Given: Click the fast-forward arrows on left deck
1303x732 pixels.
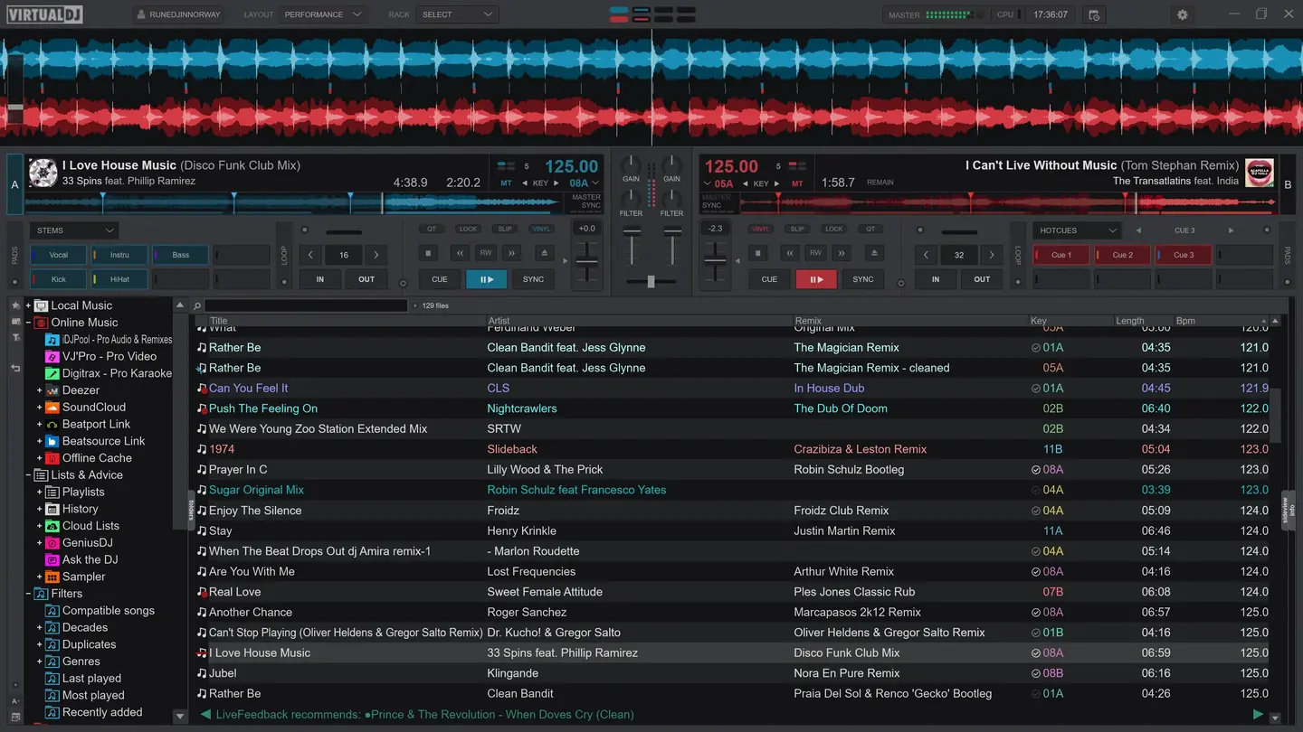Looking at the screenshot, I should click(512, 254).
